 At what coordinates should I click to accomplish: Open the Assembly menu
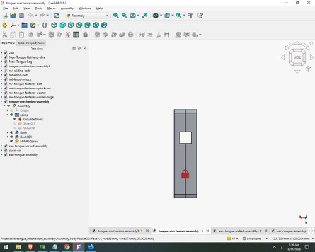click(x=67, y=8)
